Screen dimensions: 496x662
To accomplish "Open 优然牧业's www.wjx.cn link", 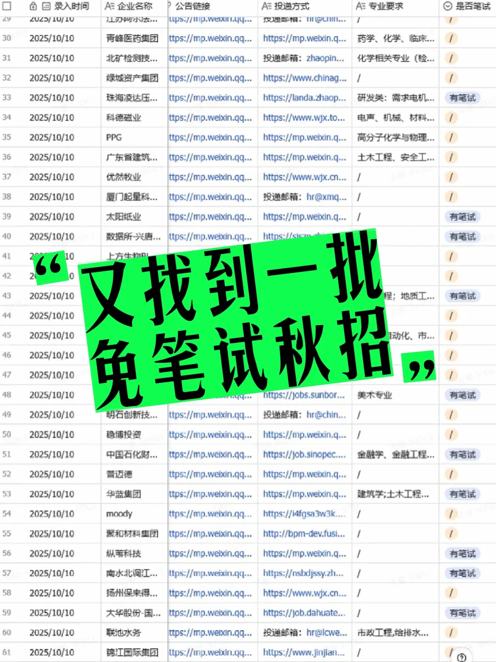I will (305, 177).
